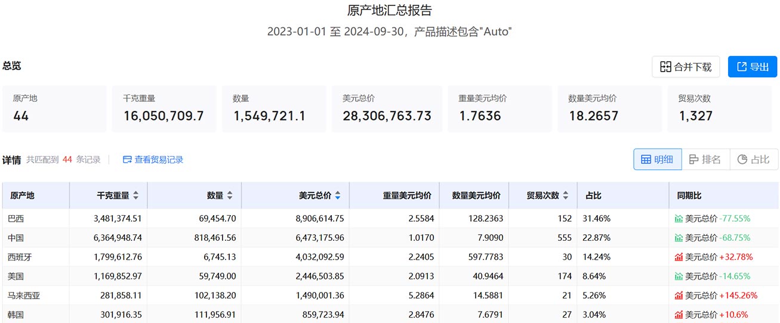Click the 数量美元均价 18.2657 summary card
Image resolution: width=780 pixels, height=323 pixels.
(x=609, y=109)
